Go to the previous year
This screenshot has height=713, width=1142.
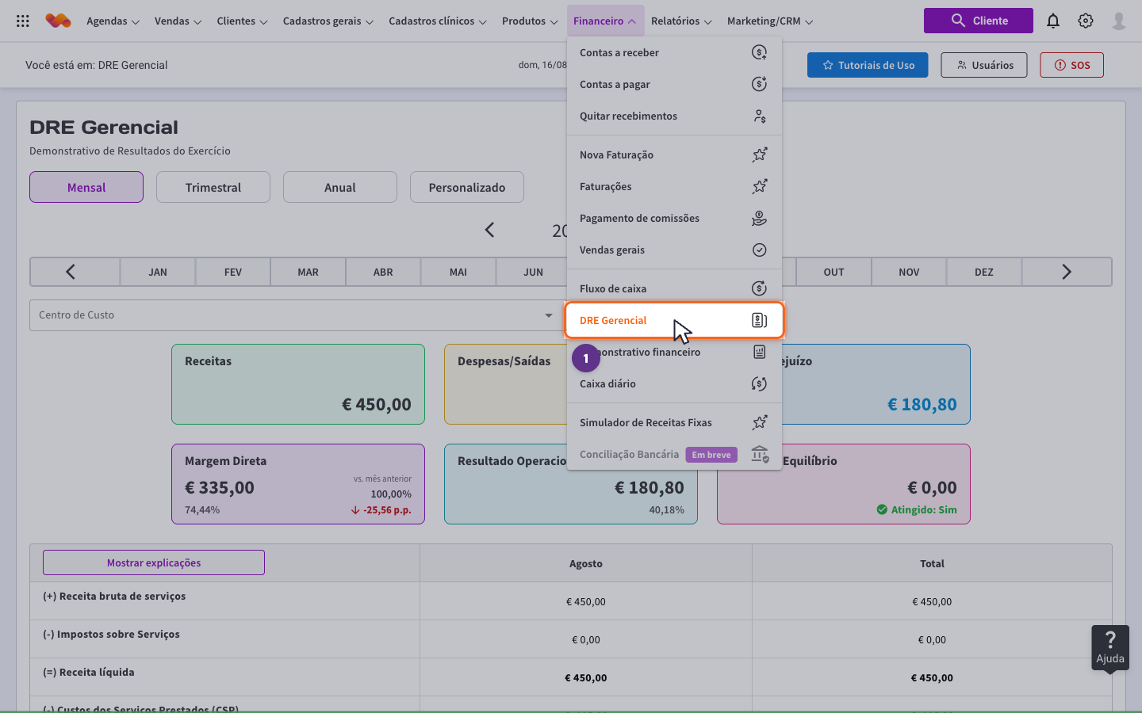click(489, 230)
